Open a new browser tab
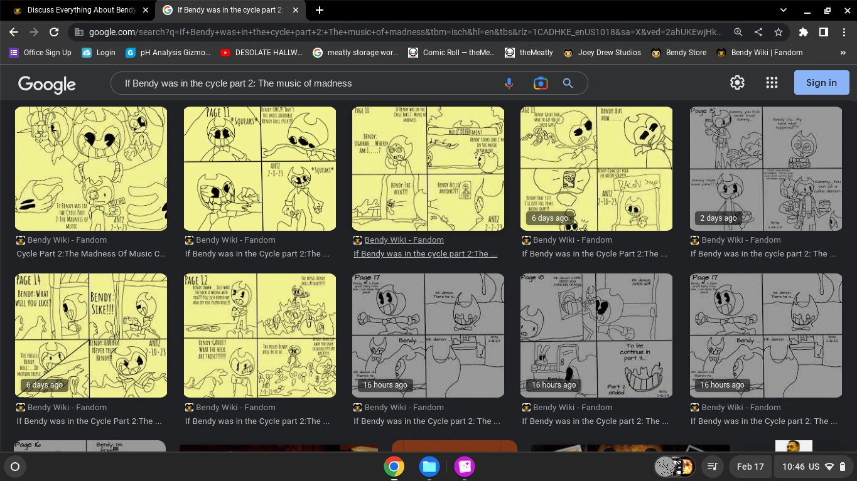This screenshot has height=481, width=857. (x=320, y=10)
